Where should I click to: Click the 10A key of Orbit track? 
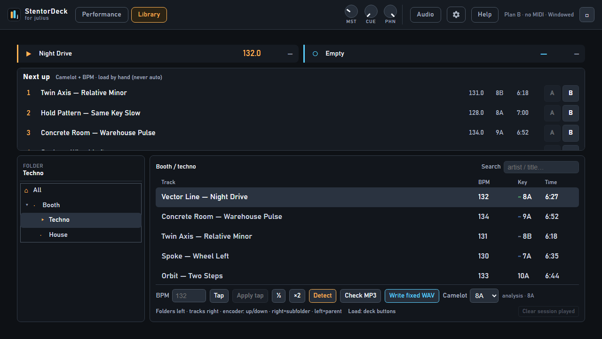[523, 276]
